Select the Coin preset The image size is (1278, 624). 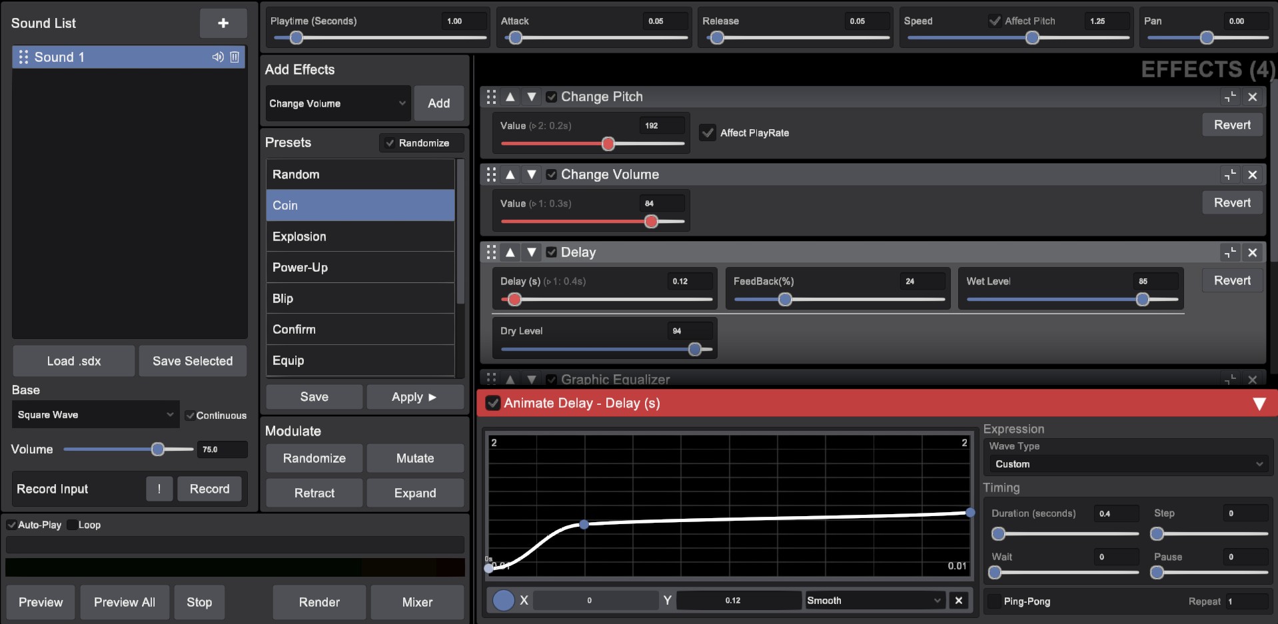point(360,205)
